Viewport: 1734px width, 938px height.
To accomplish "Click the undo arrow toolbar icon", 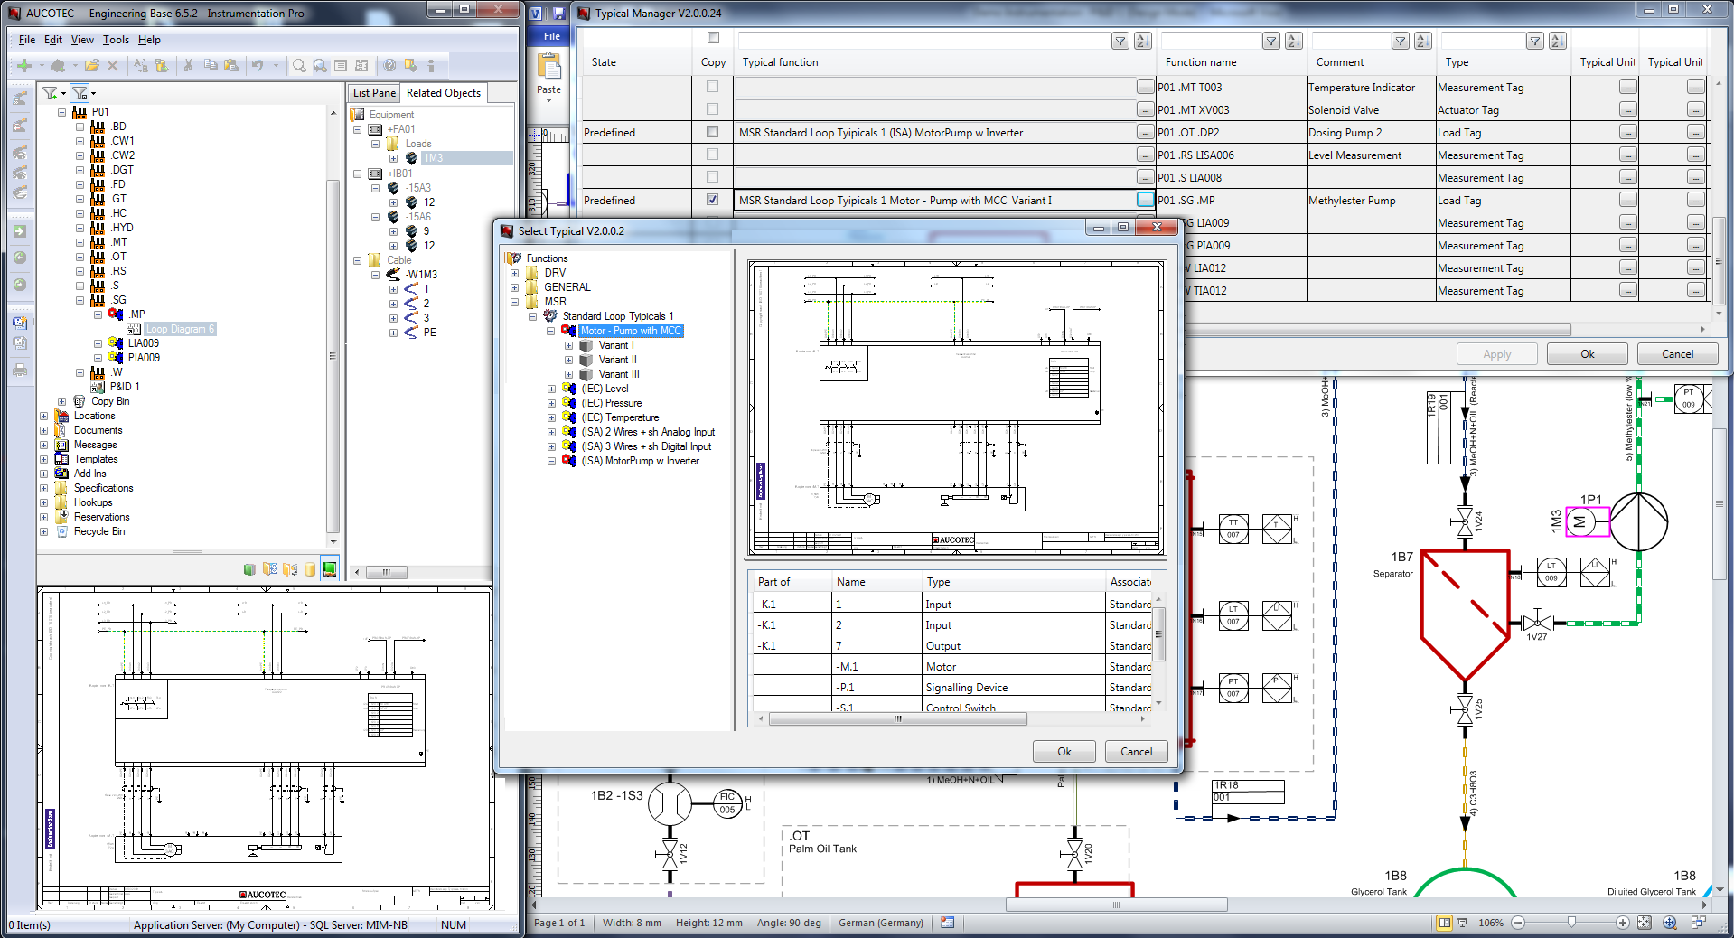I will tap(258, 65).
